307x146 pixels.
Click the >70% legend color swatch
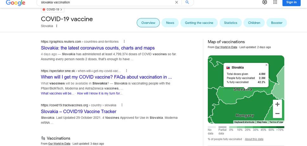click(280, 127)
